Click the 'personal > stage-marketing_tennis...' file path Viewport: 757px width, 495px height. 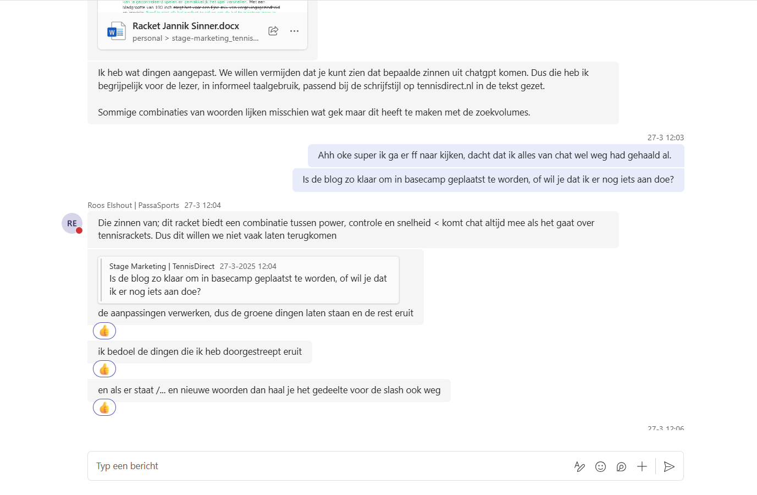195,38
